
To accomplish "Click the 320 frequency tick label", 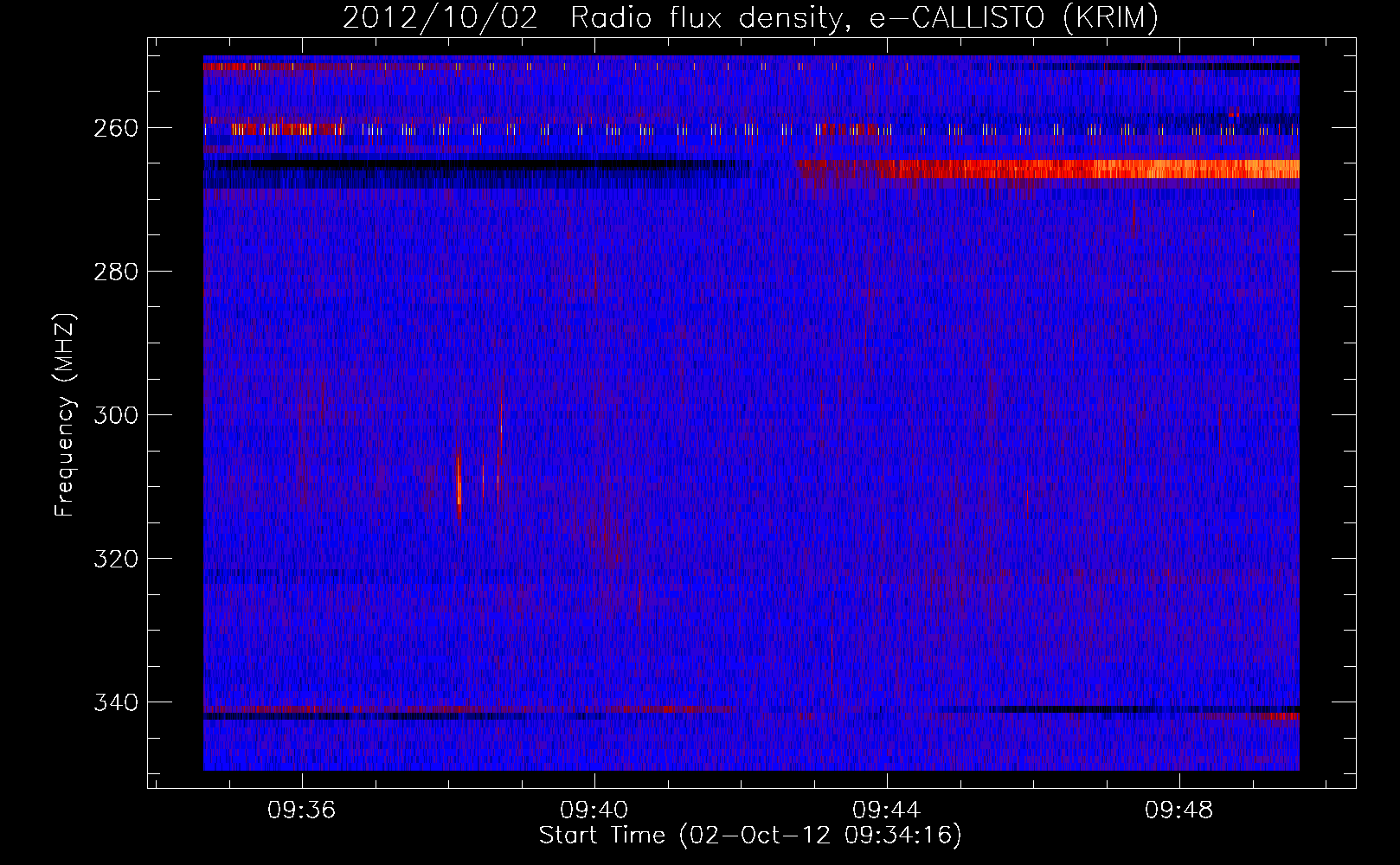I will pyautogui.click(x=116, y=559).
